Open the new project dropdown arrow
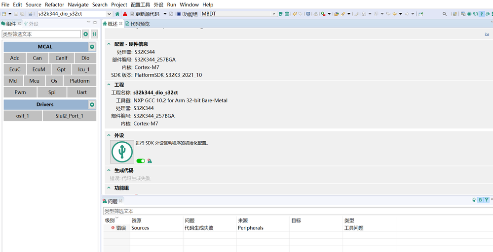This screenshot has height=252, width=493. click(10, 14)
